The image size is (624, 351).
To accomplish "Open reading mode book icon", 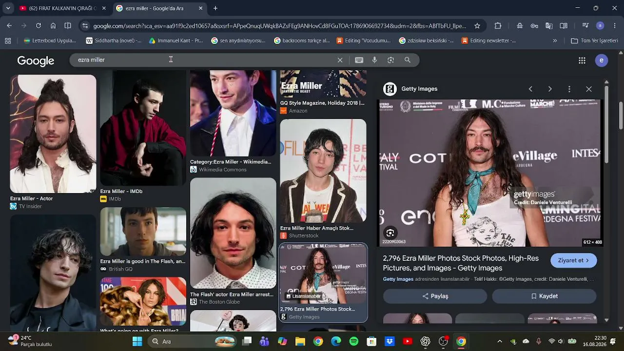I will (564, 26).
